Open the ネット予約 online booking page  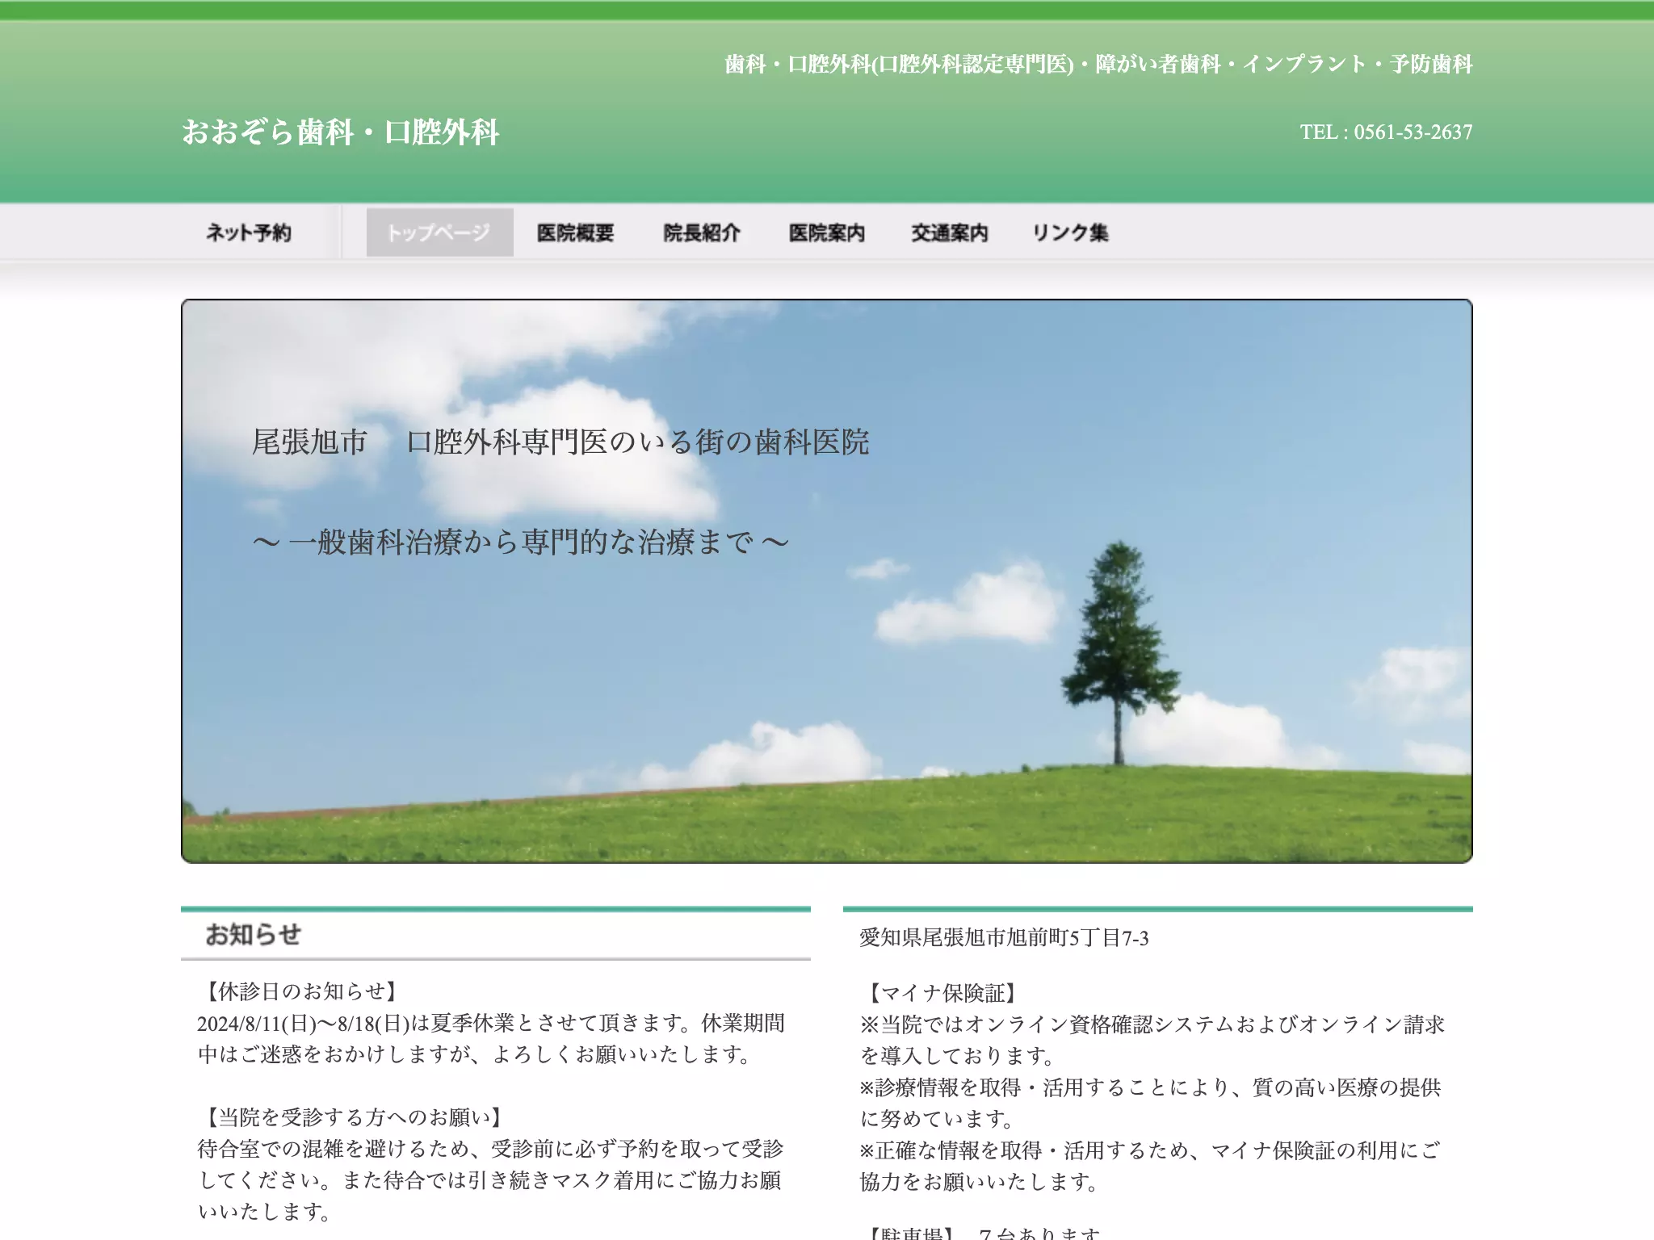tap(249, 232)
